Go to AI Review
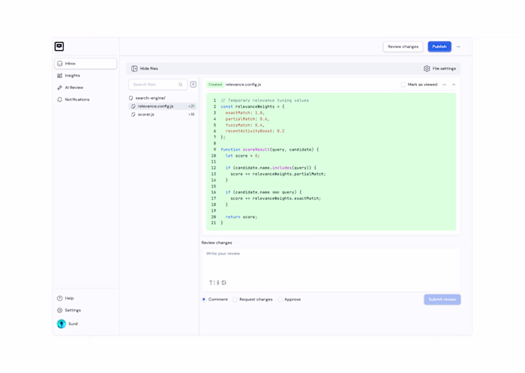 pos(85,88)
